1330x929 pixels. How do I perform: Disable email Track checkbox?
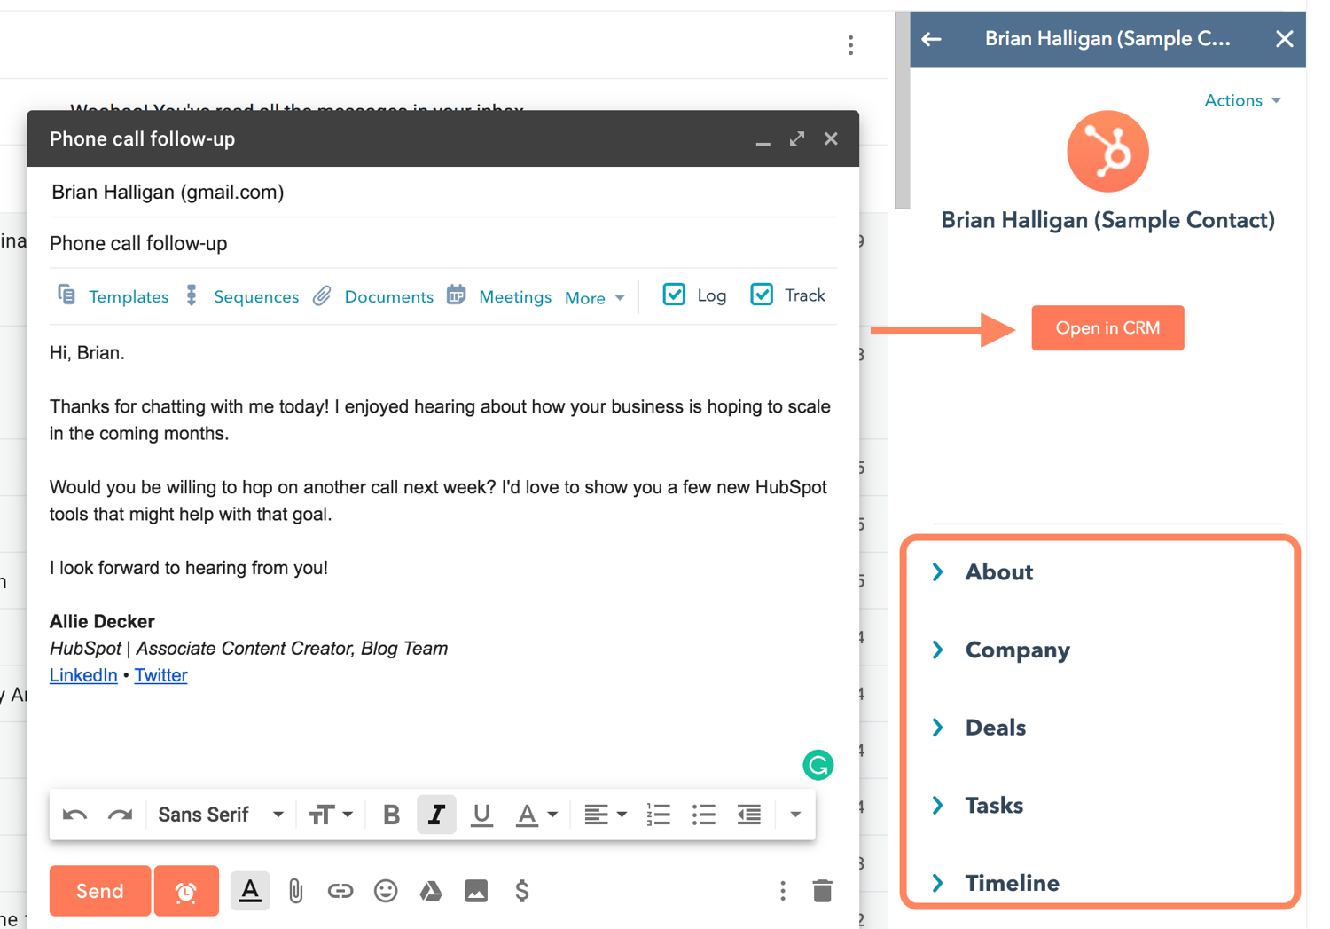coord(762,294)
